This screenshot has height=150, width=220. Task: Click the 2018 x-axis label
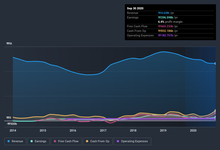point(133,130)
